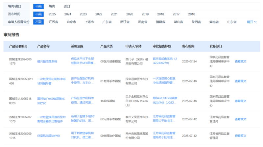The width and height of the screenshot is (263, 147).
Task: Select 不限 in the 发布时间 row
Action: click(38, 14)
